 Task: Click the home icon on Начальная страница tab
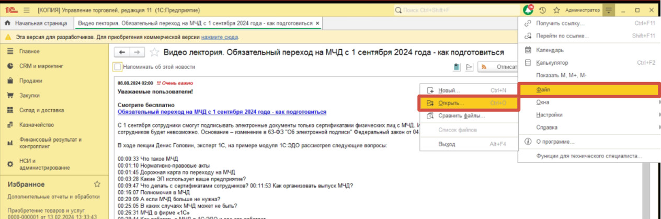pos(8,24)
